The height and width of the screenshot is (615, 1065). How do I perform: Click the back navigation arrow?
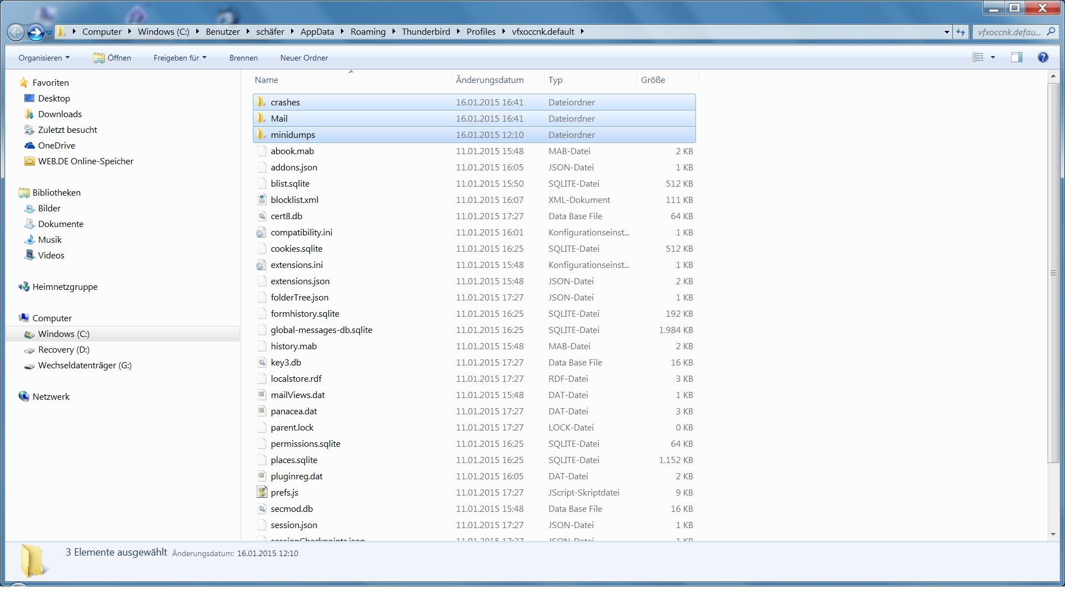click(x=16, y=33)
